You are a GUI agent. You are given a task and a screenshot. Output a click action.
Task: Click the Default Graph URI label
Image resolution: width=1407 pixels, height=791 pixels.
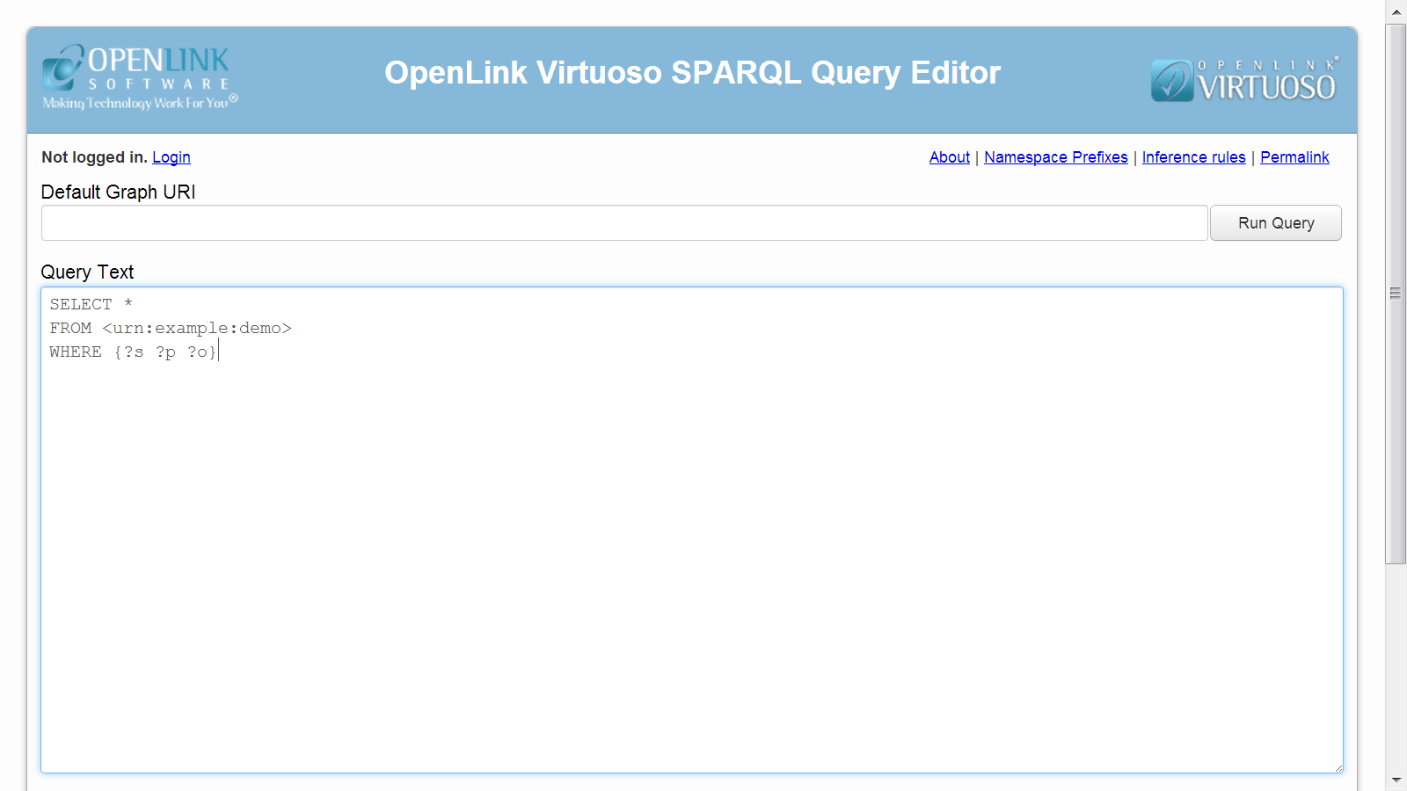pos(118,192)
